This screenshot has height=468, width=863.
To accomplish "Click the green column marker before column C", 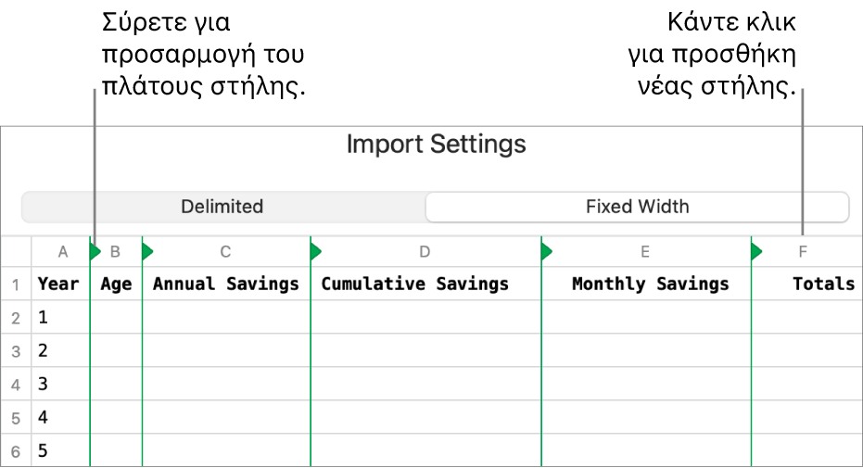I will pos(146,251).
